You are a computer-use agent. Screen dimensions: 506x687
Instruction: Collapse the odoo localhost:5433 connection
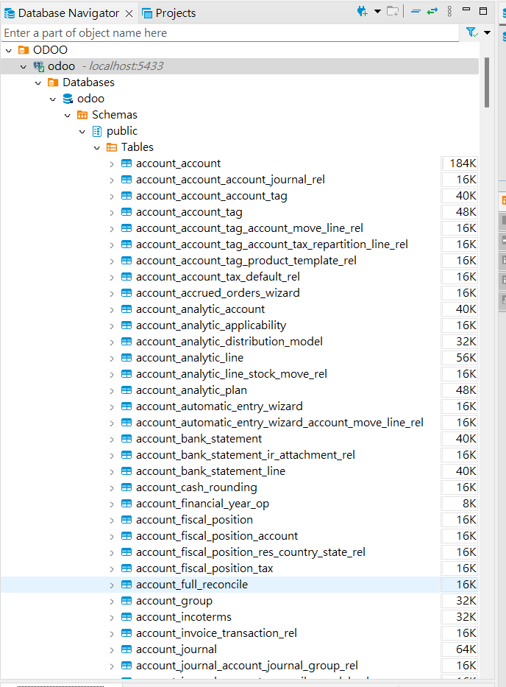[x=24, y=66]
